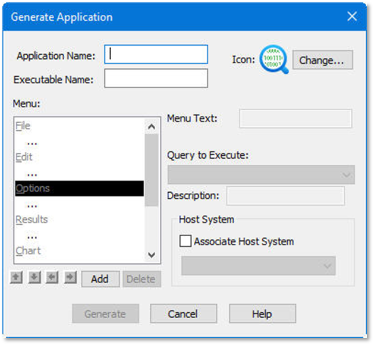The image size is (374, 345).
Task: Open Help for this dialog
Action: pos(262,313)
